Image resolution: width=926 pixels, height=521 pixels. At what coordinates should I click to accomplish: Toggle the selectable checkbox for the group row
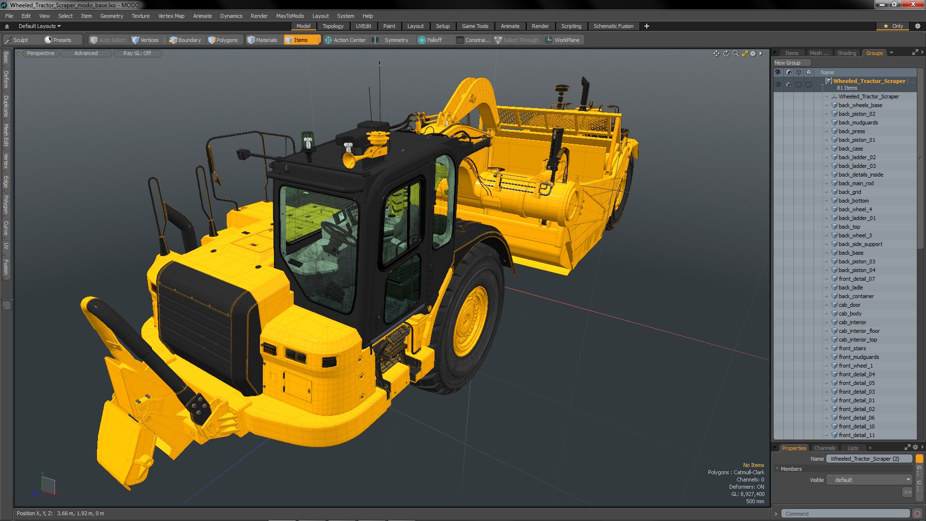pos(798,84)
